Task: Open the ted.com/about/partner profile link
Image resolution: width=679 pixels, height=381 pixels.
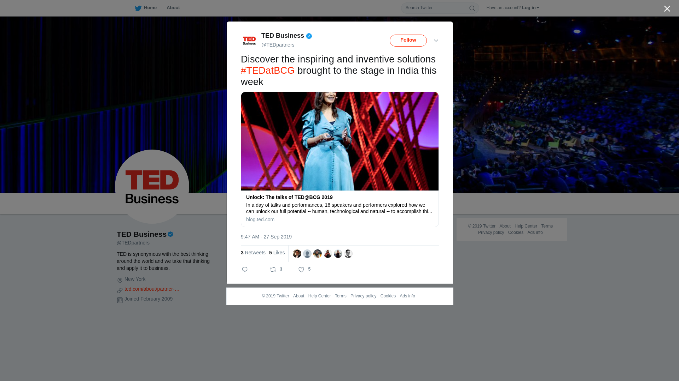Action: (152, 289)
